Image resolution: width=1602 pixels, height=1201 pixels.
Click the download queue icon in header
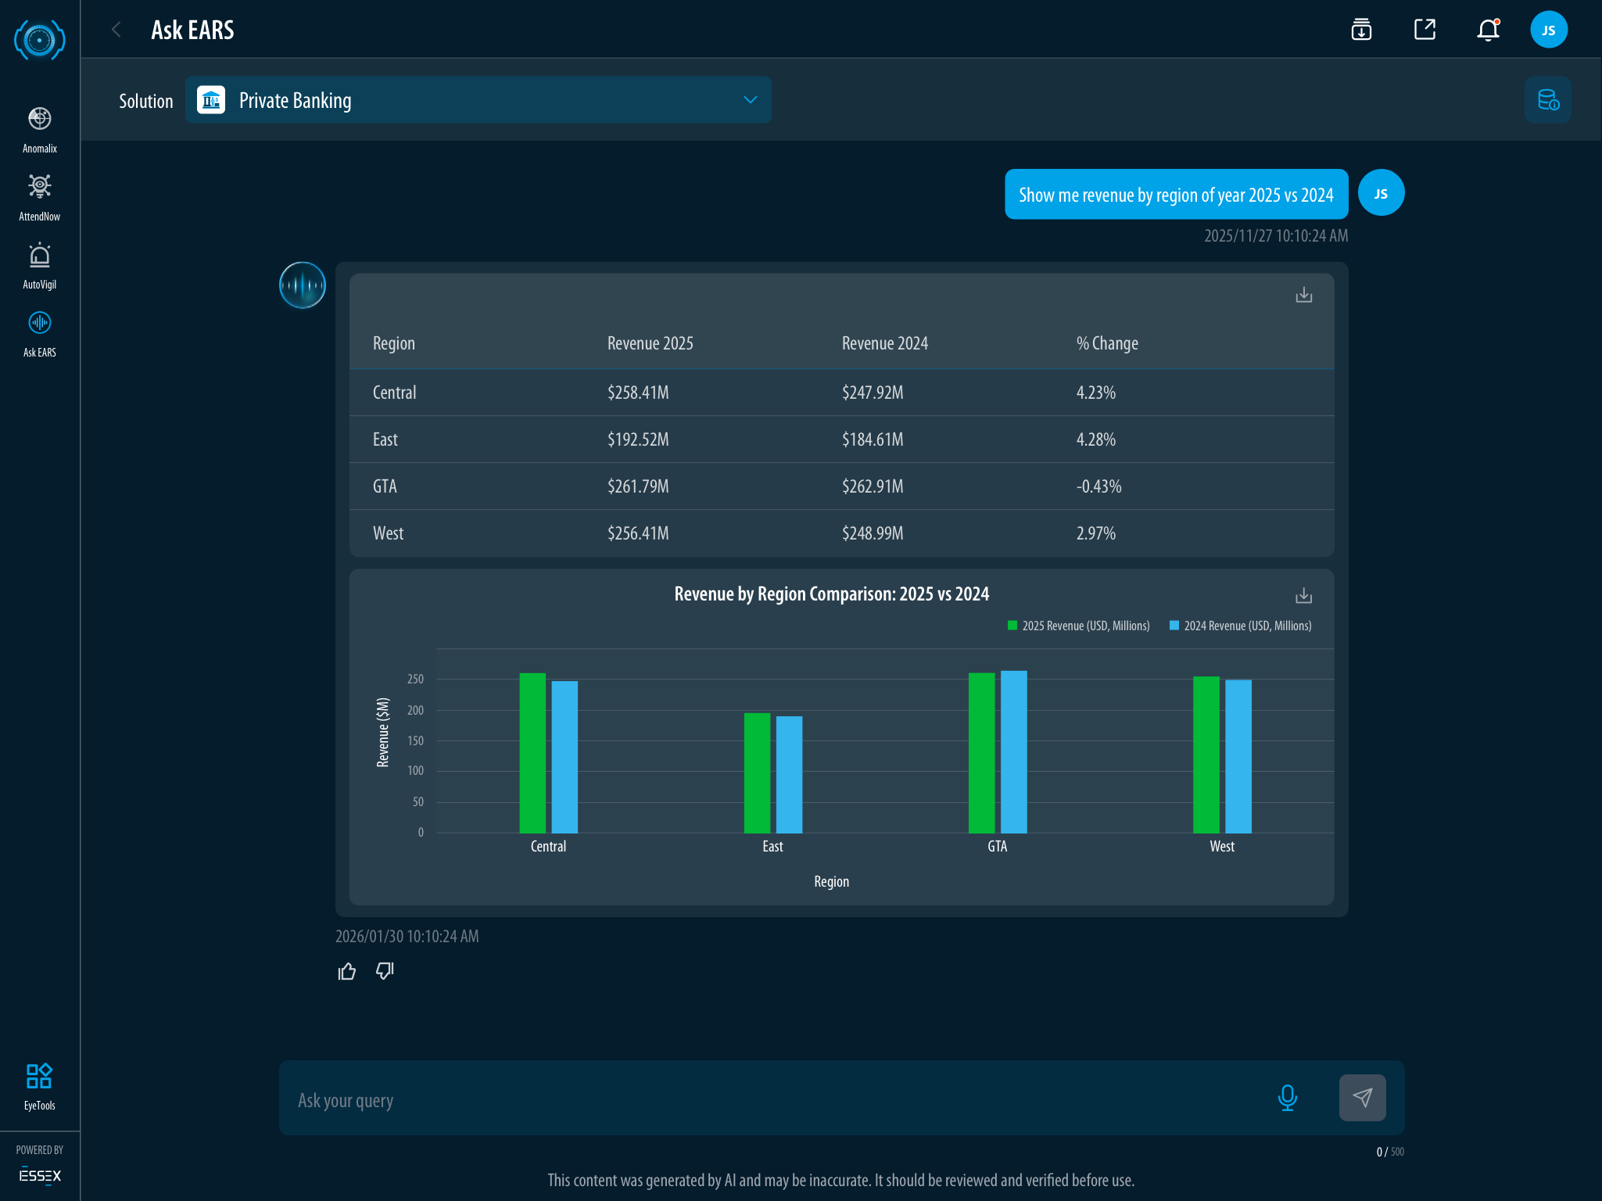pos(1361,30)
